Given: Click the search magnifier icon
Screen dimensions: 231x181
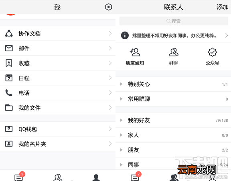Looking at the screenshot, I should 168,21.
